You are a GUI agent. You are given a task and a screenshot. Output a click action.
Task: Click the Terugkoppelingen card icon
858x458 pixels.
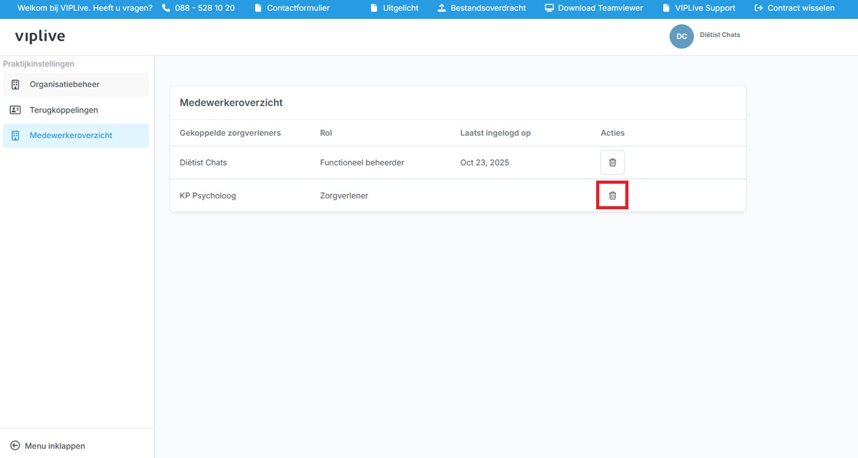pos(16,110)
